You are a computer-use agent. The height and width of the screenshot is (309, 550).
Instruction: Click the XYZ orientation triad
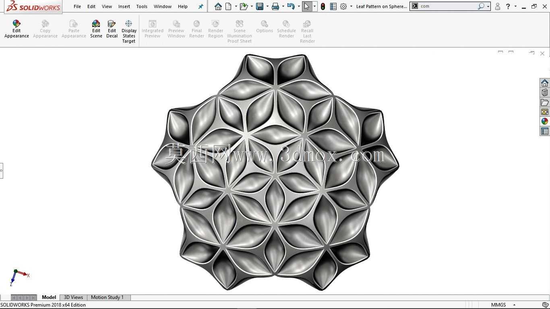click(19, 278)
